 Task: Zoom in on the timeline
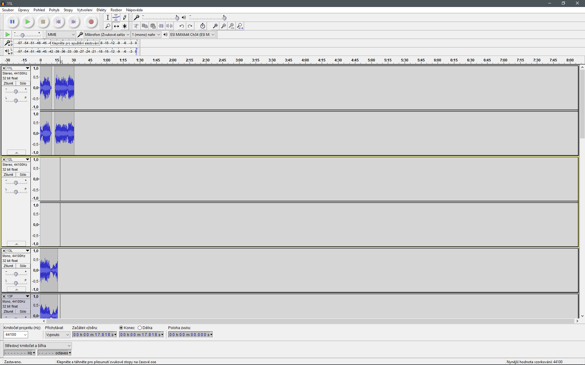215,26
